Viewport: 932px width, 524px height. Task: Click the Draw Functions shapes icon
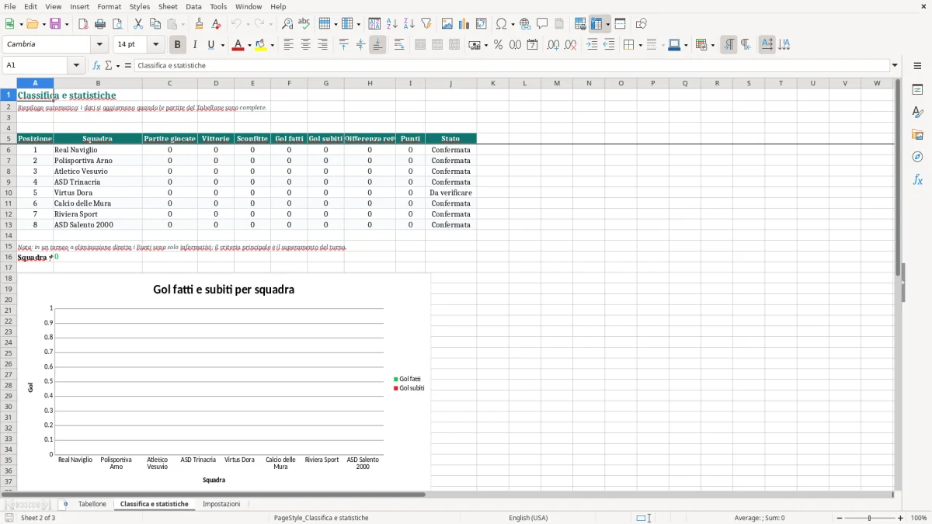641,24
